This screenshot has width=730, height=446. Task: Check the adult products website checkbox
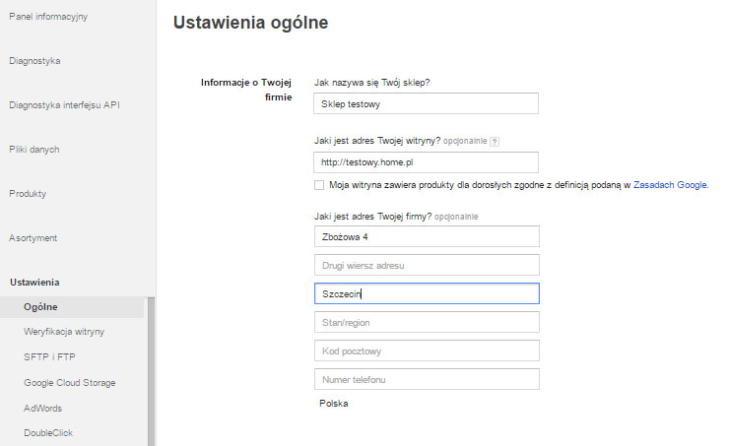pyautogui.click(x=319, y=185)
